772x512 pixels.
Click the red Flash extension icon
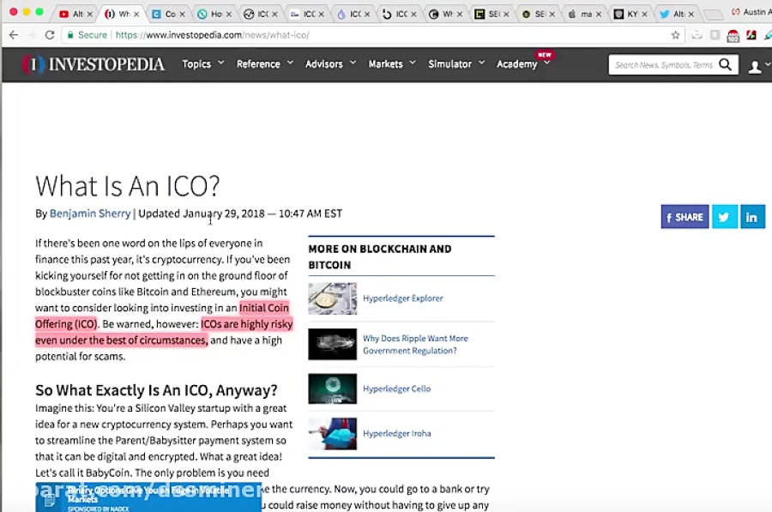pyautogui.click(x=751, y=35)
